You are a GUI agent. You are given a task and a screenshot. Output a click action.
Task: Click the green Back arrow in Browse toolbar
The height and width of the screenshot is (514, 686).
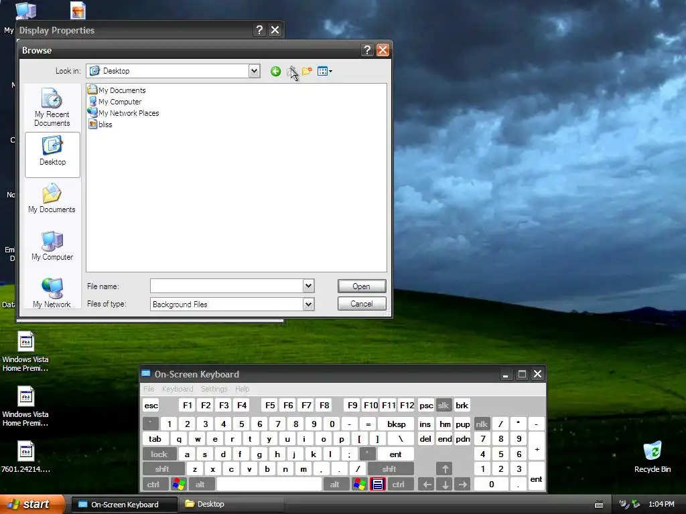[x=275, y=71]
